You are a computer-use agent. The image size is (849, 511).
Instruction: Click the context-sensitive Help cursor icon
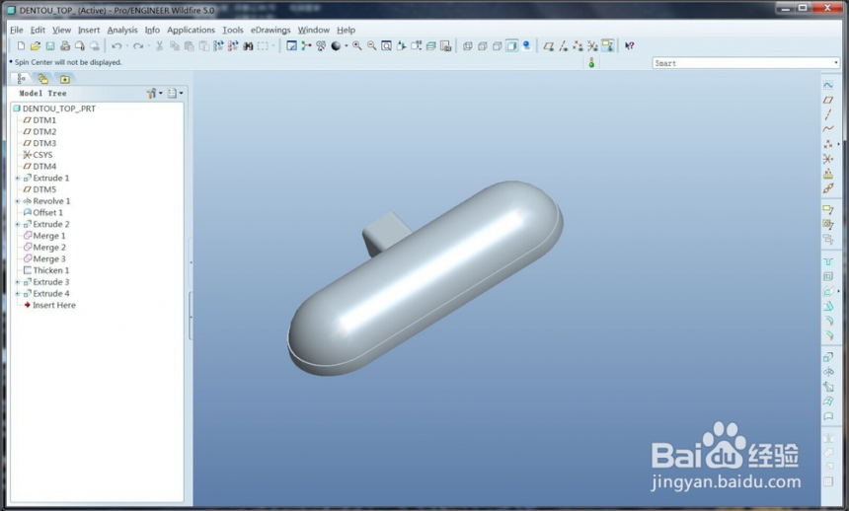pyautogui.click(x=629, y=46)
